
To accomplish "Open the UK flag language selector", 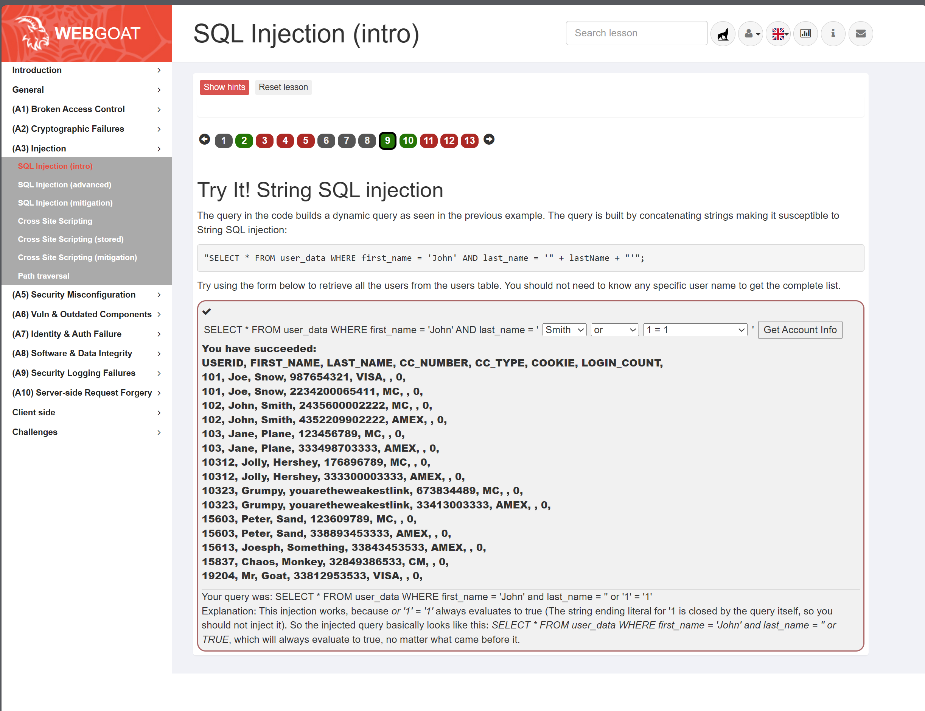I will pyautogui.click(x=778, y=33).
